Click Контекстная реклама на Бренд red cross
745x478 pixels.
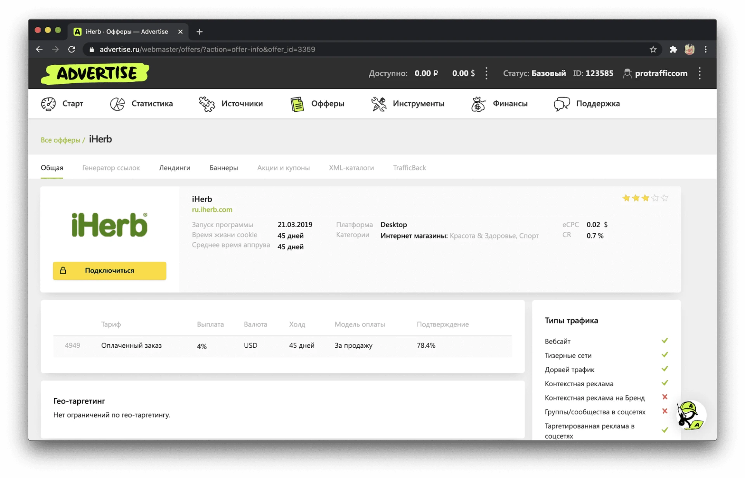click(665, 397)
